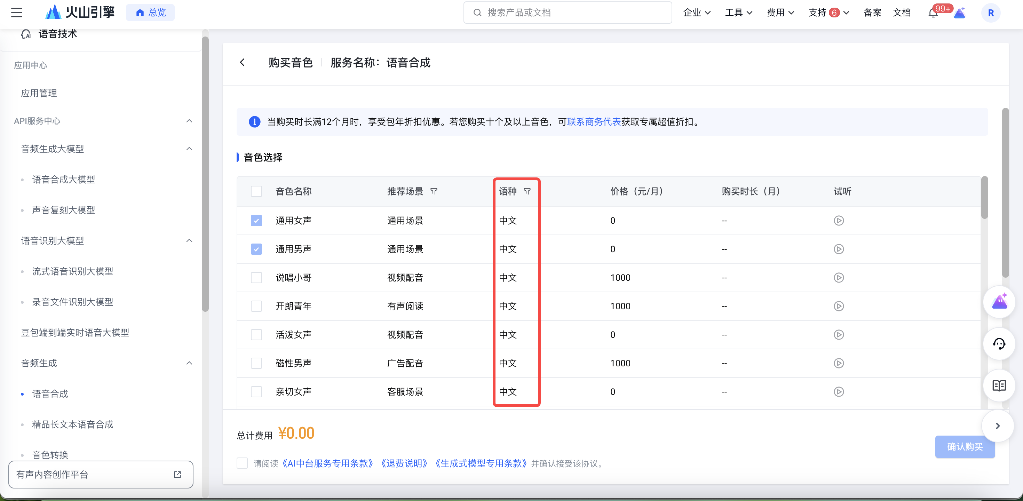
Task: Click the 确认购买 button
Action: pos(965,447)
